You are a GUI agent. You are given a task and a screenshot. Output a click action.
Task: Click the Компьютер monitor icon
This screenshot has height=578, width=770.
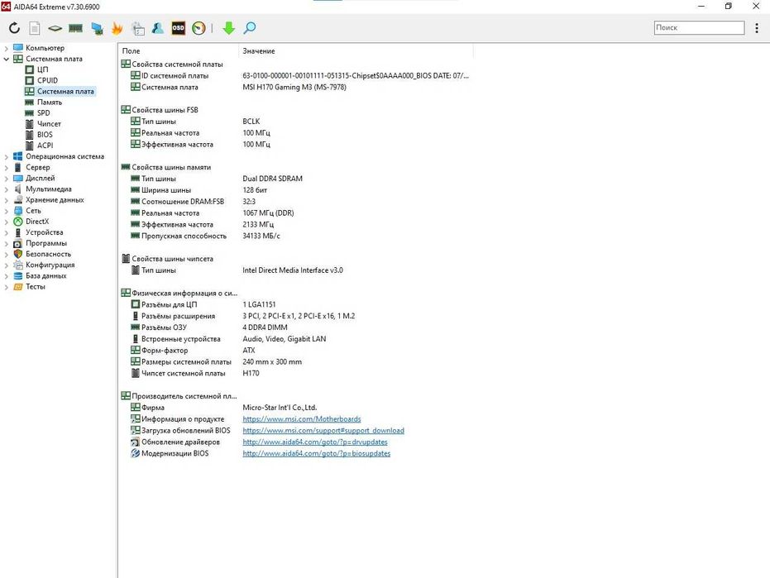coord(18,48)
